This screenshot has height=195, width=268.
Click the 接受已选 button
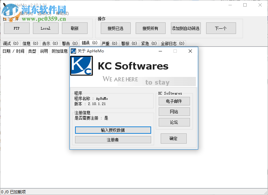point(116,28)
